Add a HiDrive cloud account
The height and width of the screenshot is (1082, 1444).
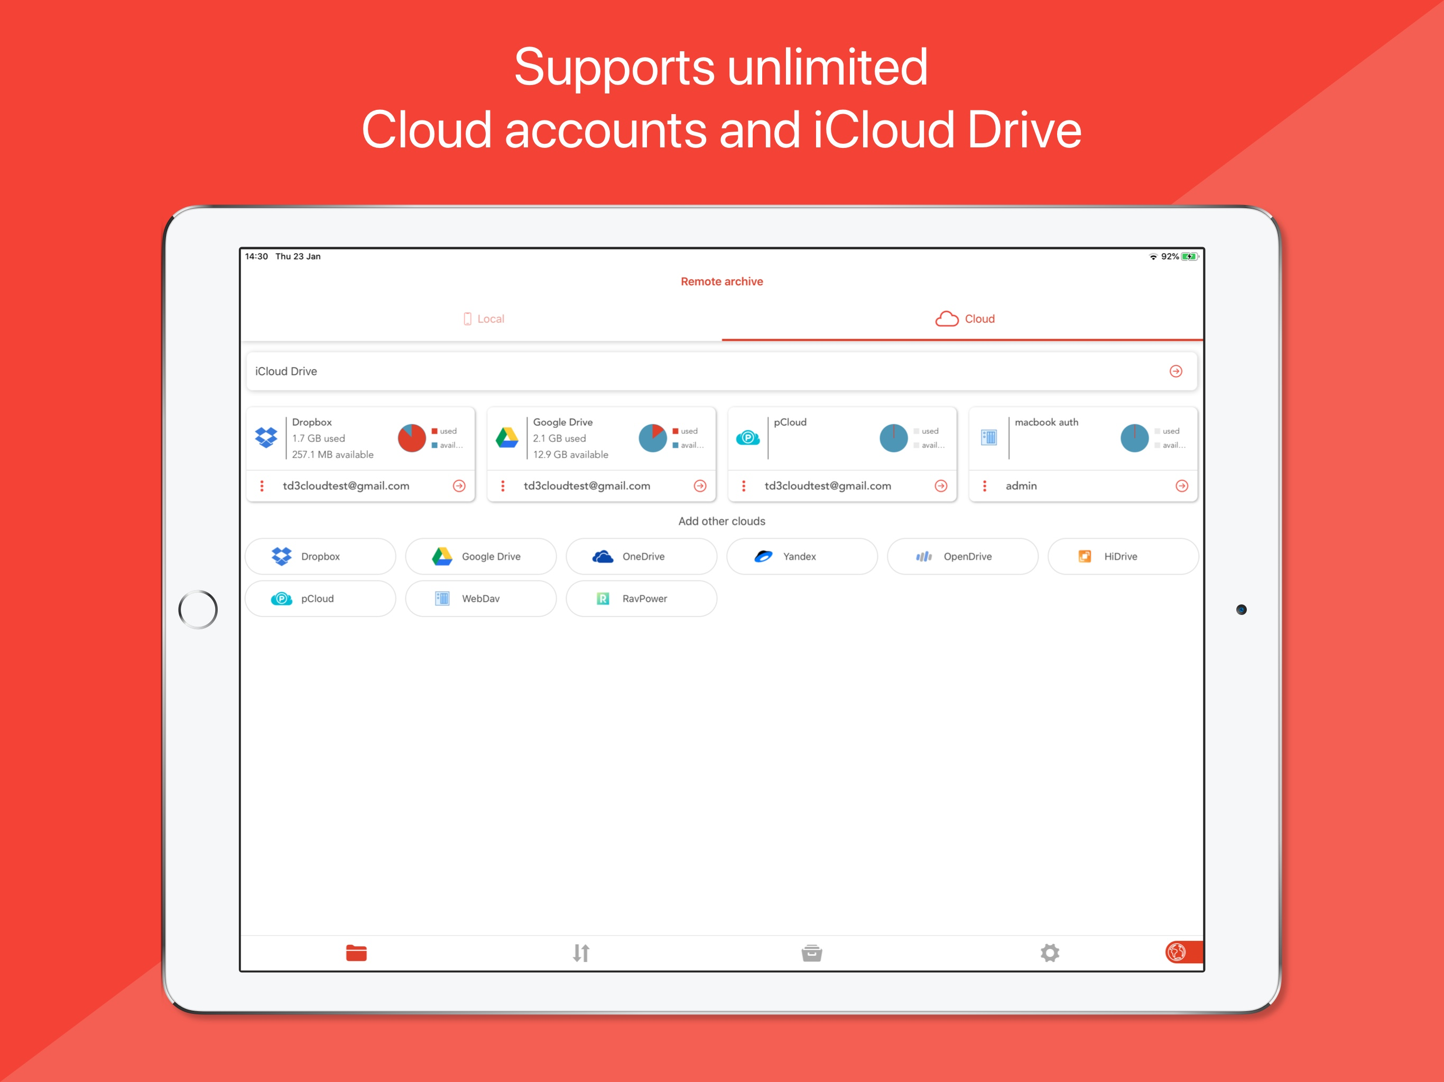(x=1122, y=556)
